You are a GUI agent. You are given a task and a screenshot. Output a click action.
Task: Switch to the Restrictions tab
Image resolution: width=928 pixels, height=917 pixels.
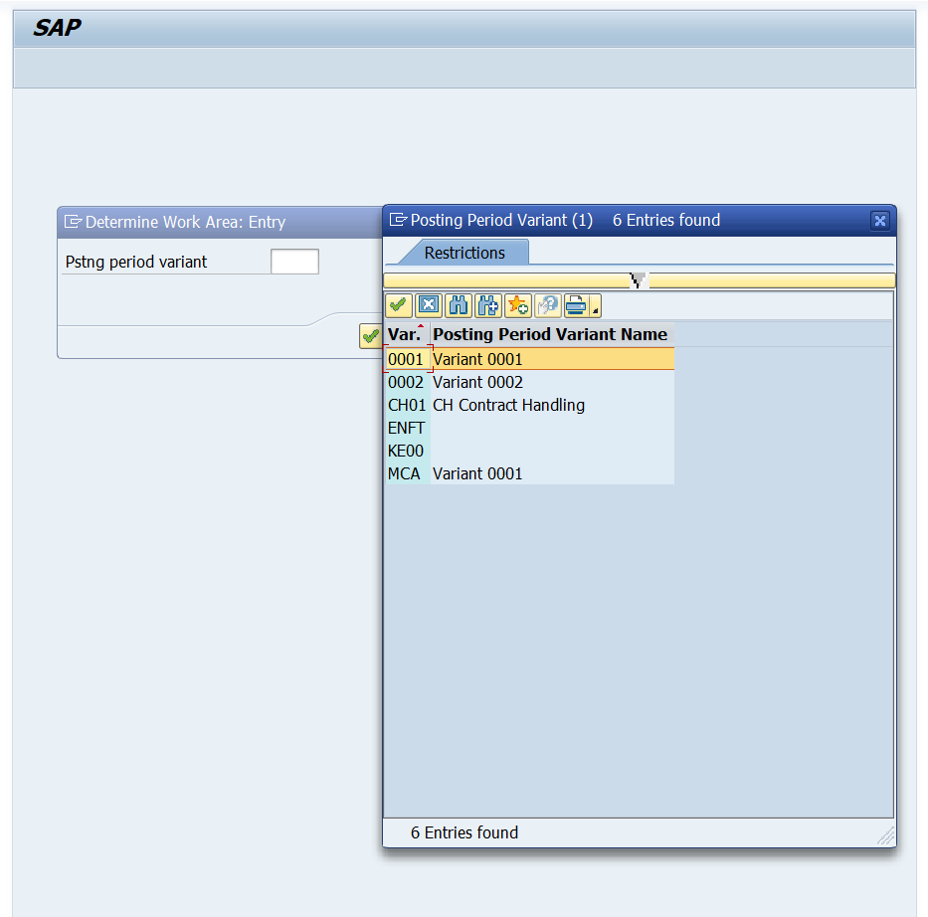(464, 253)
